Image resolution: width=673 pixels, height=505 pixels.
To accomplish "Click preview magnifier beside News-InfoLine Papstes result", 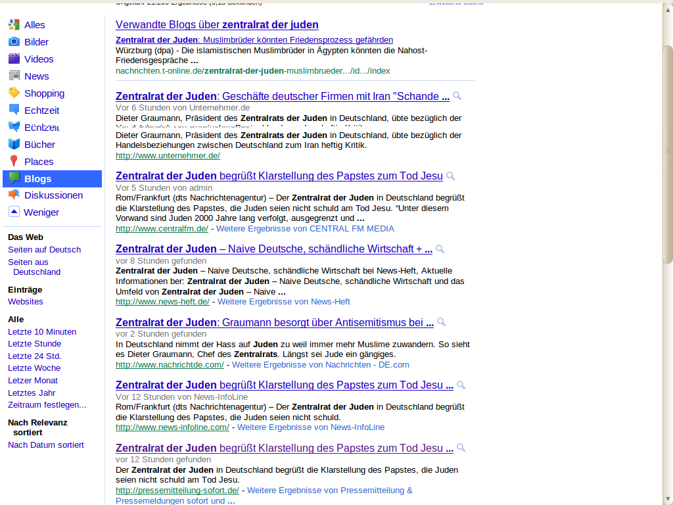I will [x=461, y=385].
